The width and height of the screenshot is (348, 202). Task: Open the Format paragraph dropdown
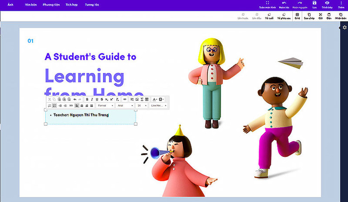pos(105,106)
